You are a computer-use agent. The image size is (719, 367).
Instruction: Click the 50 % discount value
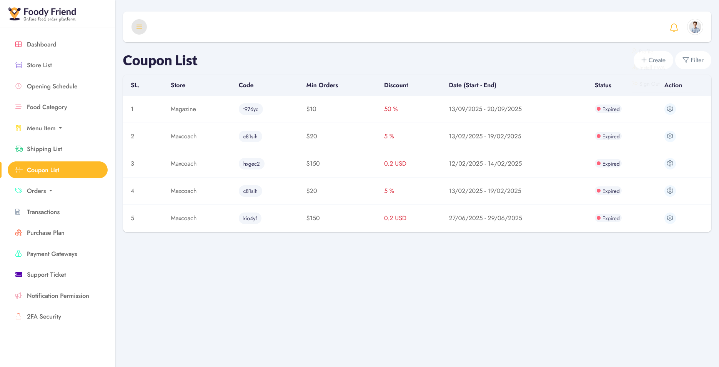[x=391, y=109]
